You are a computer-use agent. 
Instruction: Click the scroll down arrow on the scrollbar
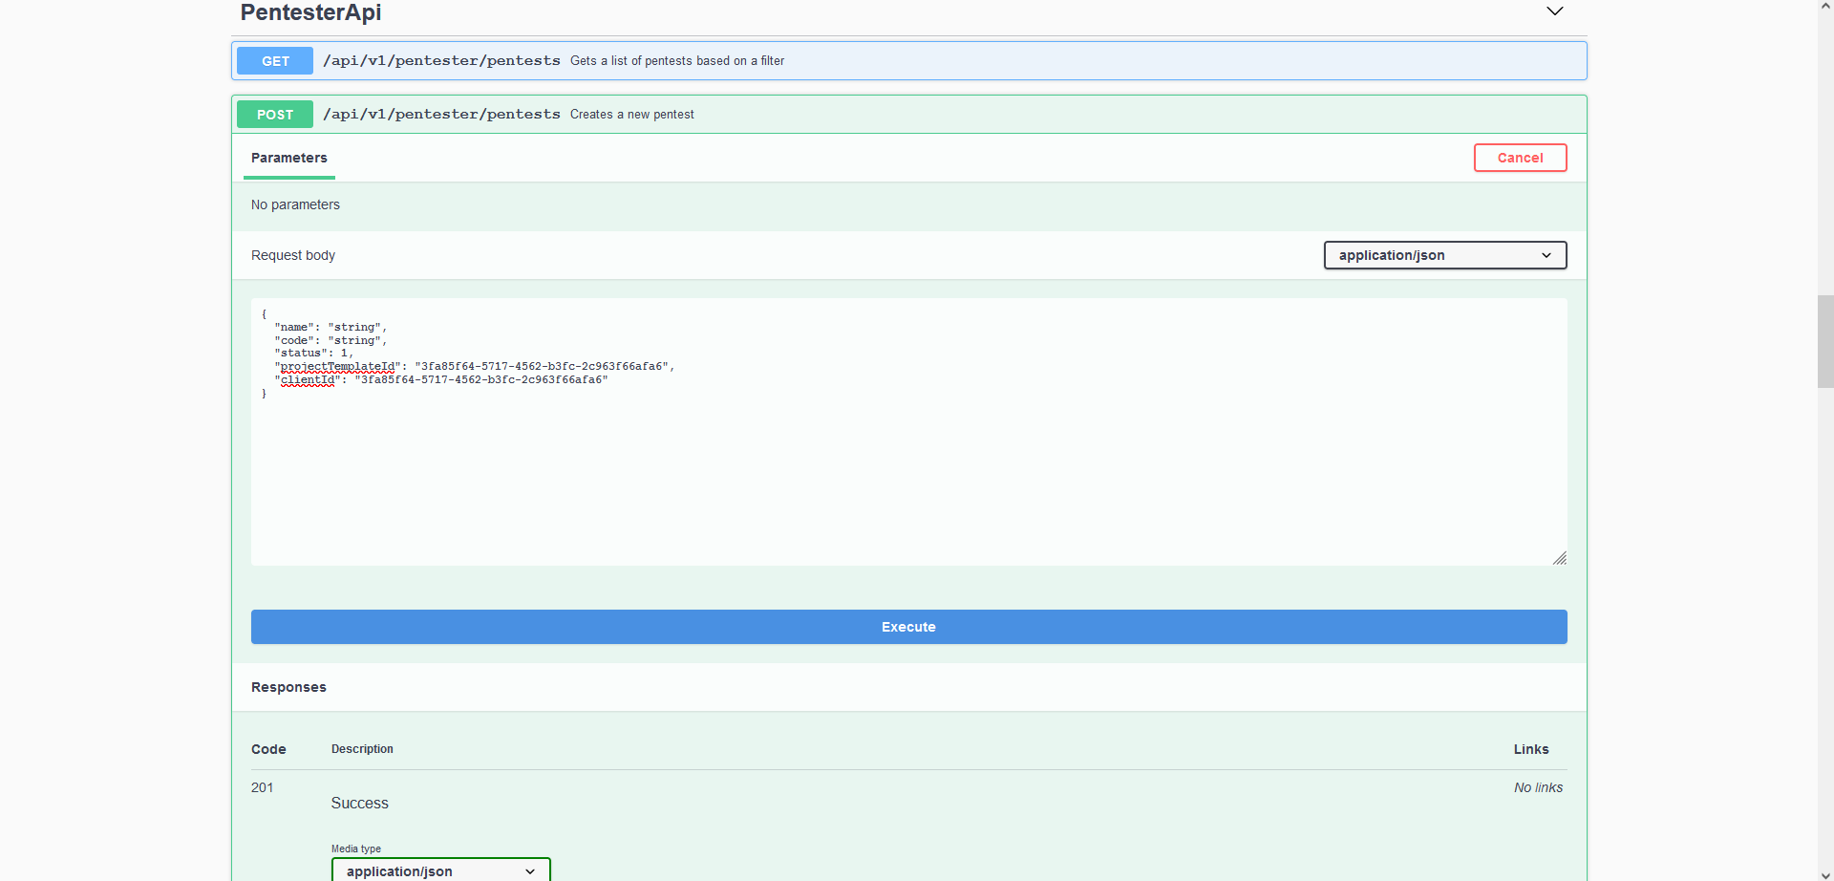click(1823, 874)
